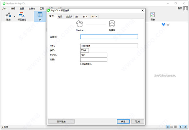Viewport: 189px width, 130px height.
Task: Click the port field showing 3306
Action: (84, 50)
